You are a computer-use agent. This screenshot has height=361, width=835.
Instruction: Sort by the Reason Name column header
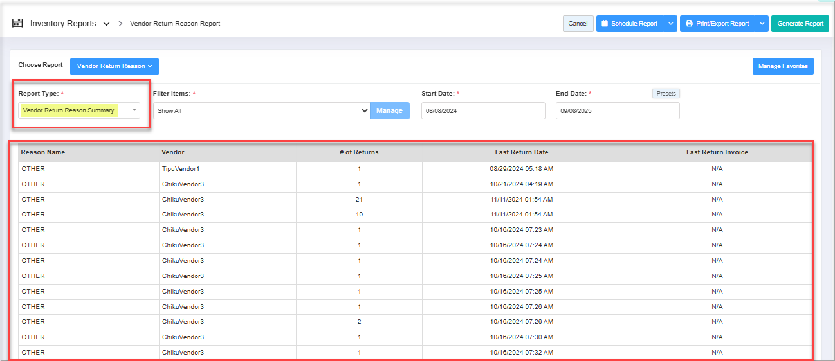43,152
